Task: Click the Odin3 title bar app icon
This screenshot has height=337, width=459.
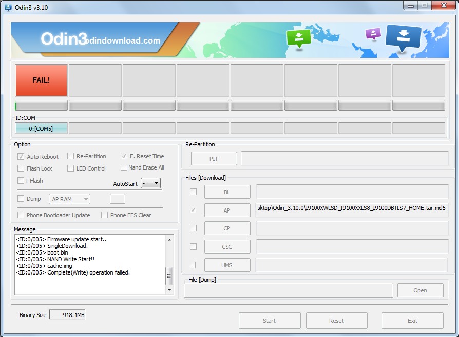Action: pos(8,7)
